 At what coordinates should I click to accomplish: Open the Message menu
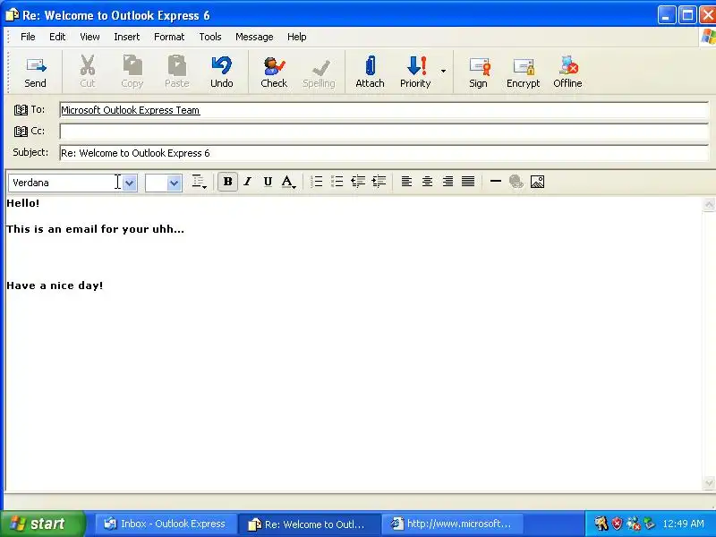254,37
